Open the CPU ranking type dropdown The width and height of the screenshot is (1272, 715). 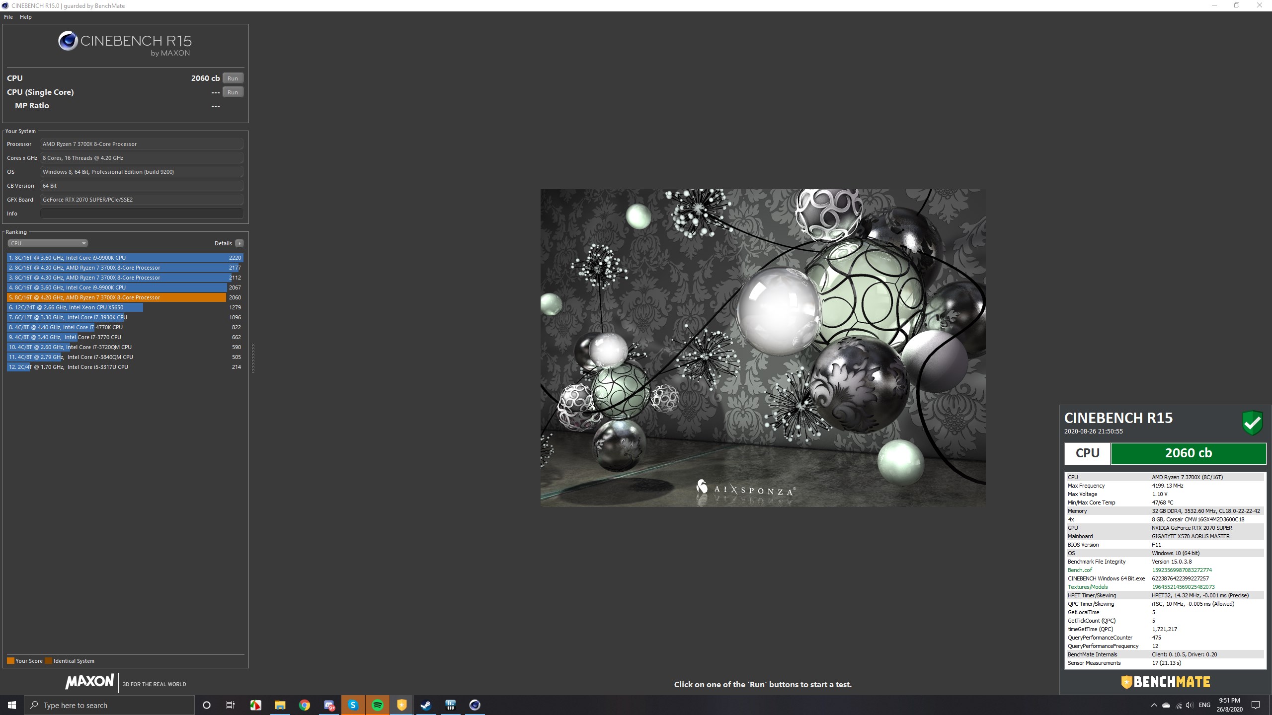tap(48, 243)
